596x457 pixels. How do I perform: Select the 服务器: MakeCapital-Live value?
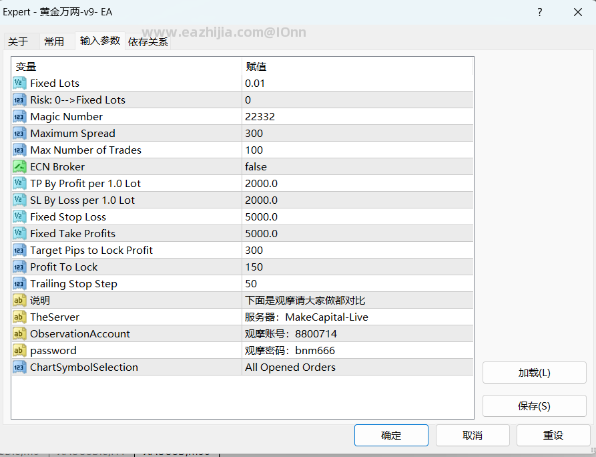tap(357, 317)
